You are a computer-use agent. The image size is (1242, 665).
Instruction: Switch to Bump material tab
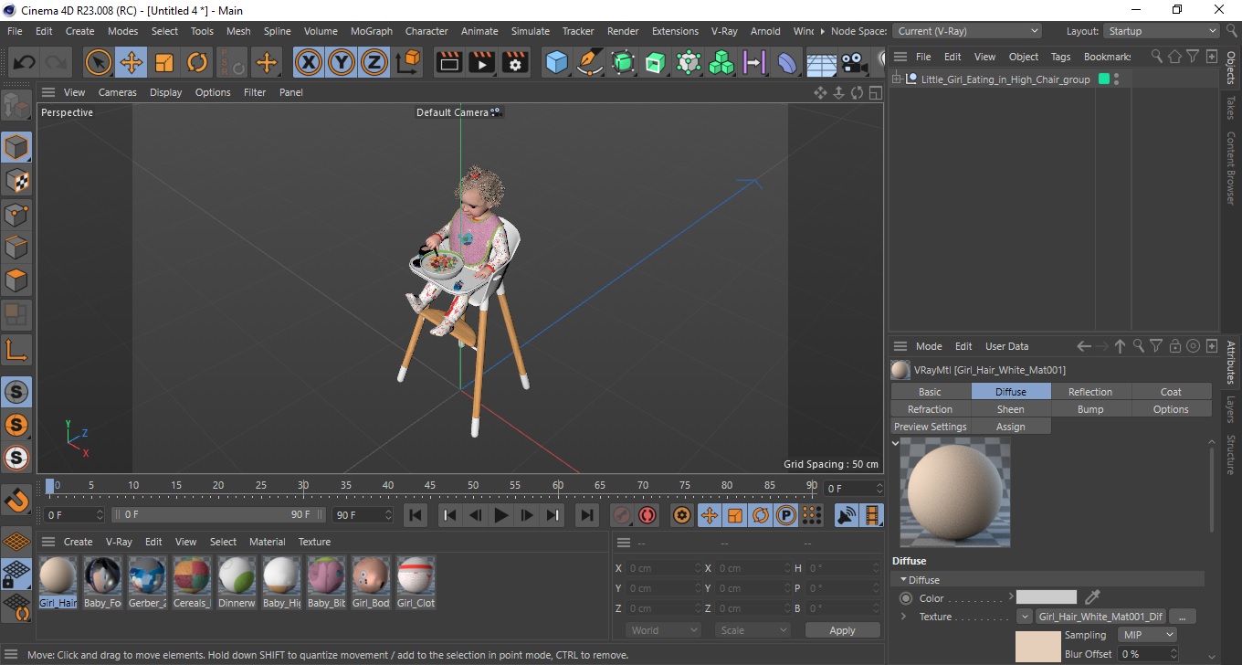[1090, 409]
